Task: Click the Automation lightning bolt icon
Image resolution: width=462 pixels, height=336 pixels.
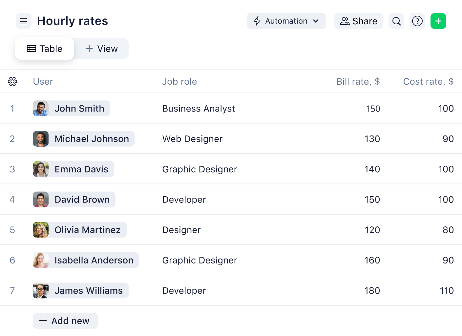Action: coord(257,21)
